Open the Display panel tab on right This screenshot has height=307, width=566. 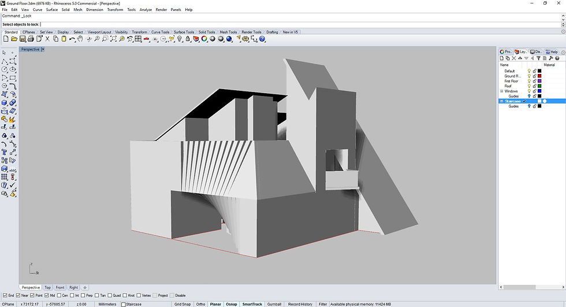tap(536, 51)
